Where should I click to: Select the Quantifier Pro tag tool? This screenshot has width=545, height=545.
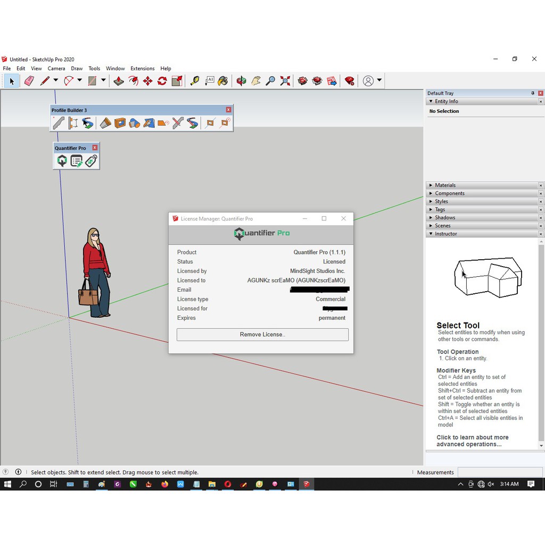pos(90,161)
